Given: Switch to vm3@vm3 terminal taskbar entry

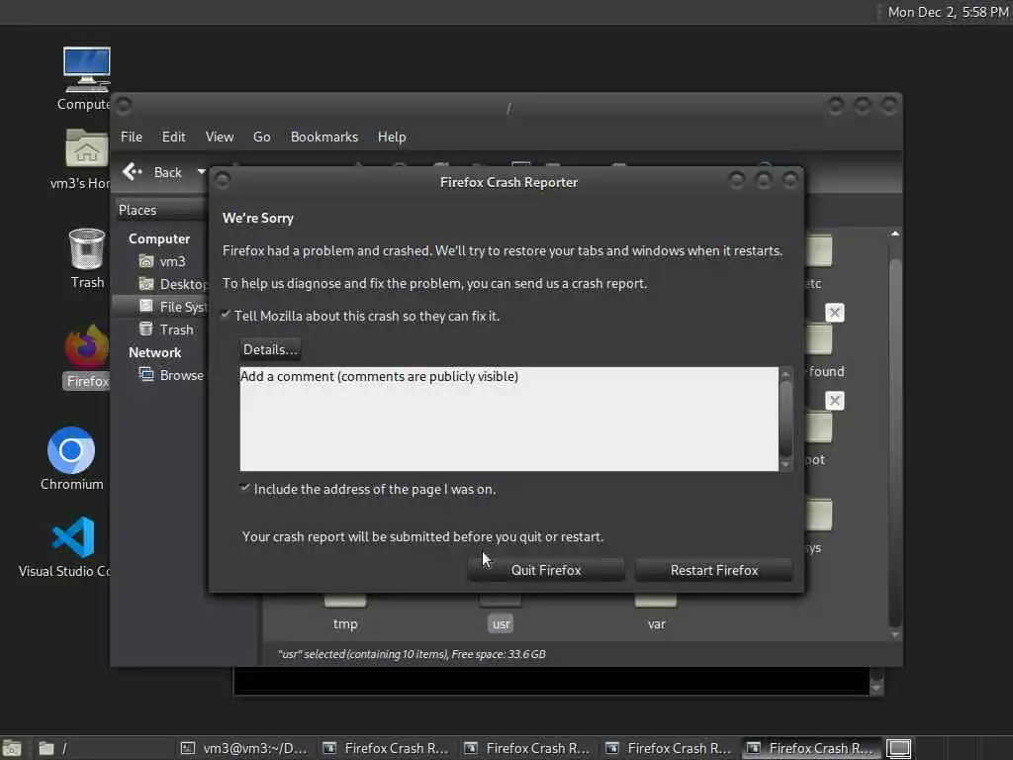Looking at the screenshot, I should coord(244,748).
